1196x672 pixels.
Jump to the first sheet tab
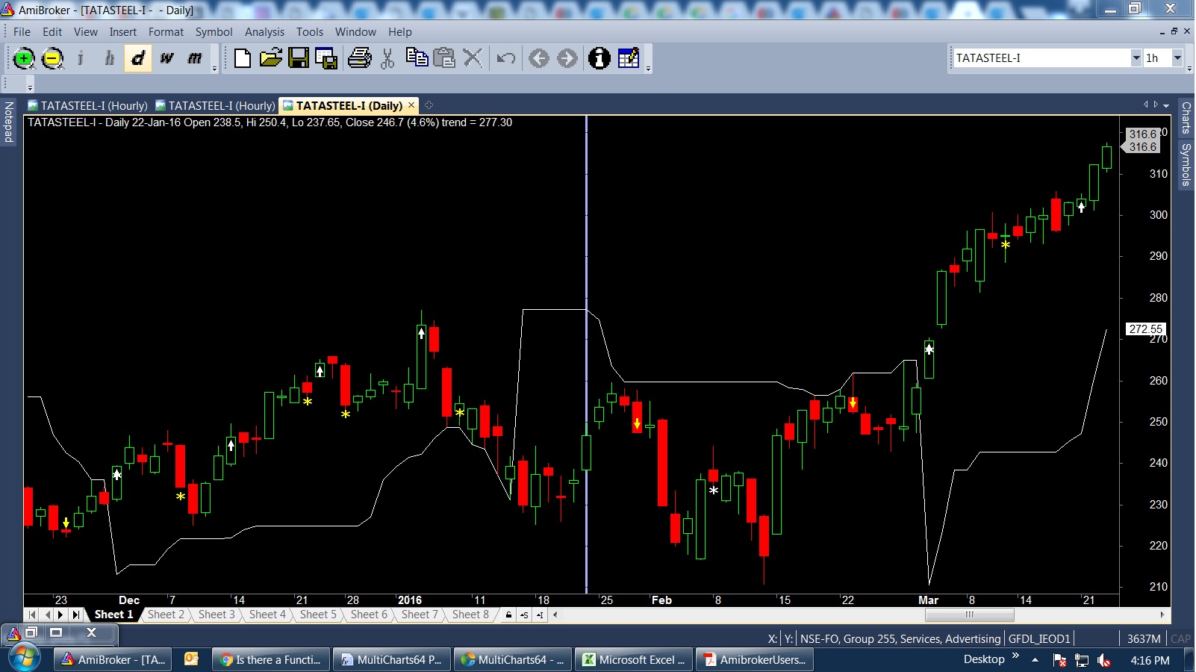click(x=32, y=615)
